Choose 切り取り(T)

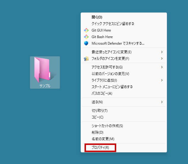point(124,111)
